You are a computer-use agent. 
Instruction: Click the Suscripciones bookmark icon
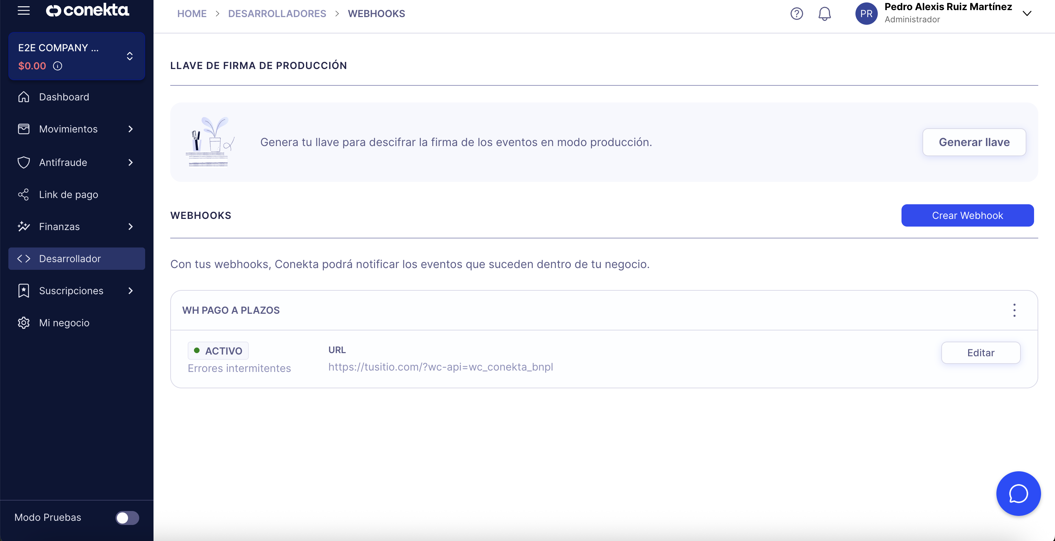click(x=24, y=291)
